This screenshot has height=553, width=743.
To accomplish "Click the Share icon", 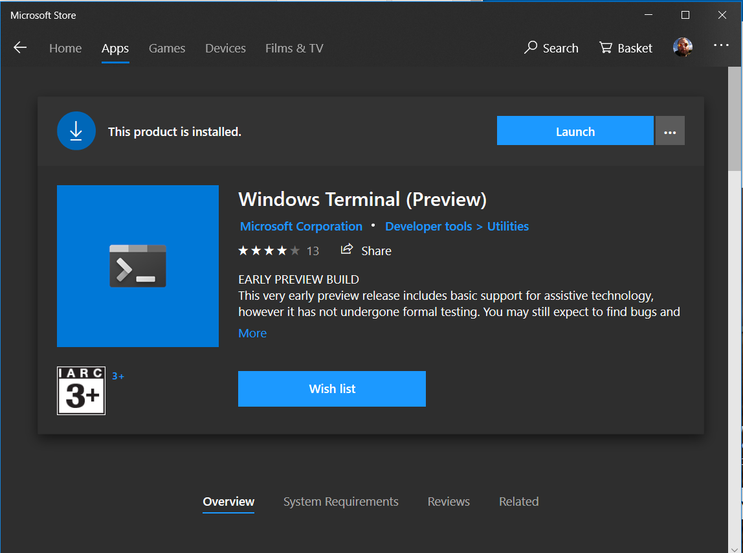I will coord(348,250).
